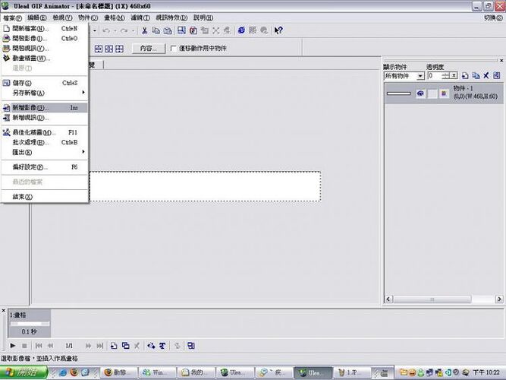Image resolution: width=506 pixels, height=380 pixels.
Task: Jump to first frame button
Action: (x=39, y=346)
